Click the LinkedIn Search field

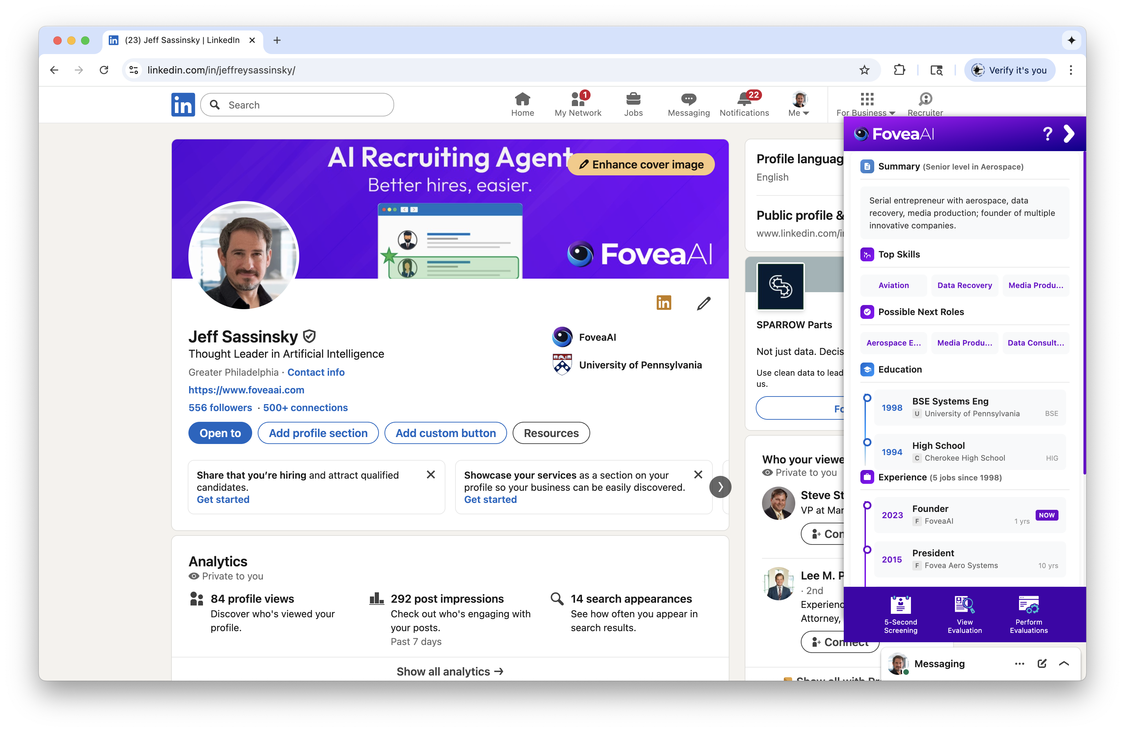[x=297, y=105]
